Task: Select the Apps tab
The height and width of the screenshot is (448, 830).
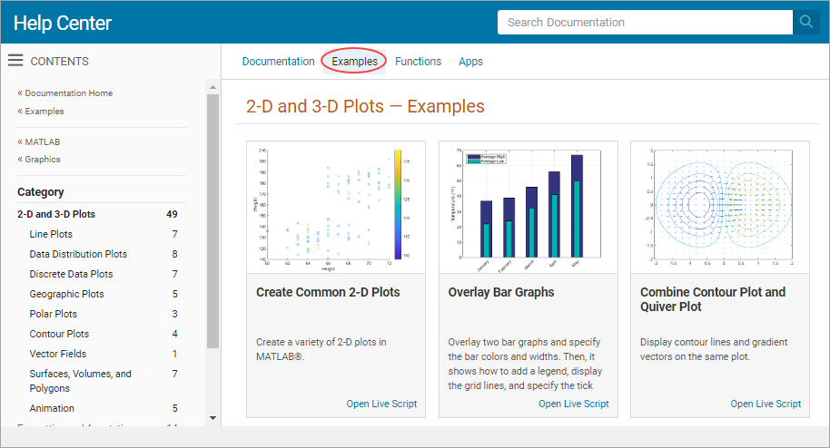Action: 470,62
